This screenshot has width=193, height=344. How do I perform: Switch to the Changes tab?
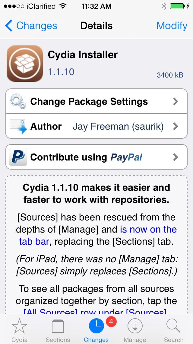[96, 330]
